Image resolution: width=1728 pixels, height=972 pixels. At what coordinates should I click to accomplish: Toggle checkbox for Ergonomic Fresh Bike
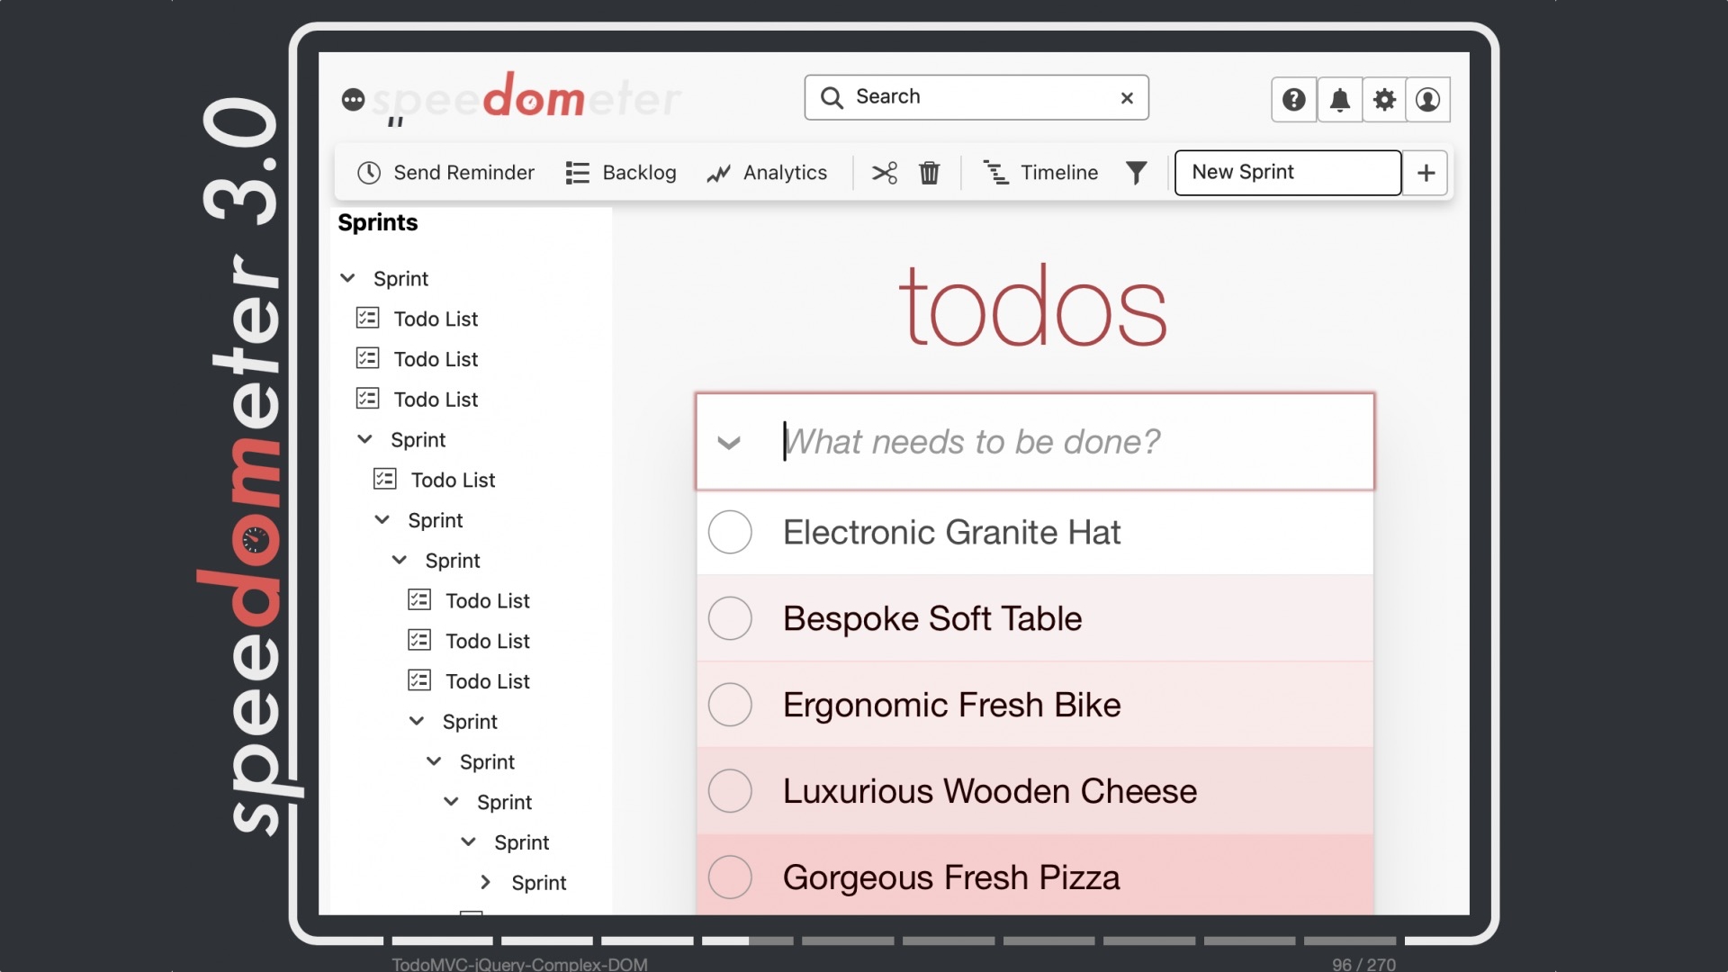click(x=731, y=704)
